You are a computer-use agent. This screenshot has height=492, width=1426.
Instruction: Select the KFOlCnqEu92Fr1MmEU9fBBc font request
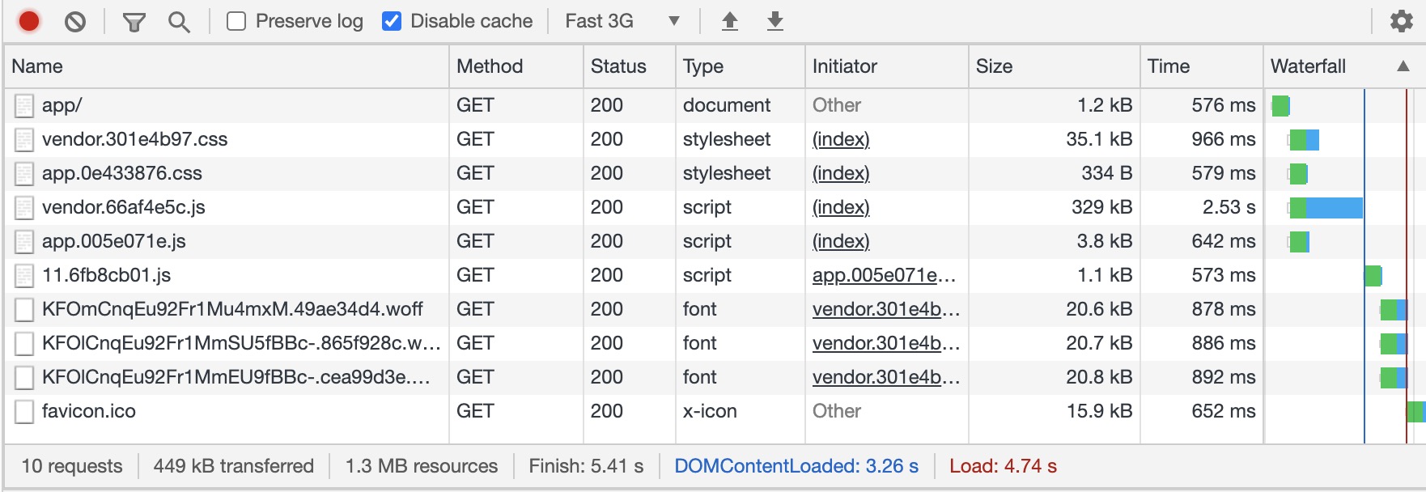coord(236,377)
